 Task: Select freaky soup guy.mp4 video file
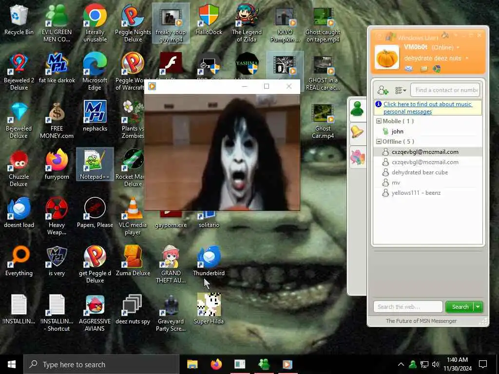(x=171, y=23)
